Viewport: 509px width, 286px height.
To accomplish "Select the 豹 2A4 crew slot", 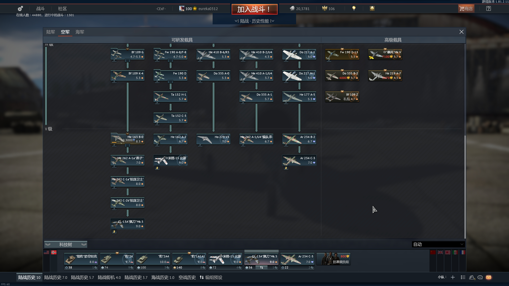I will [153, 261].
